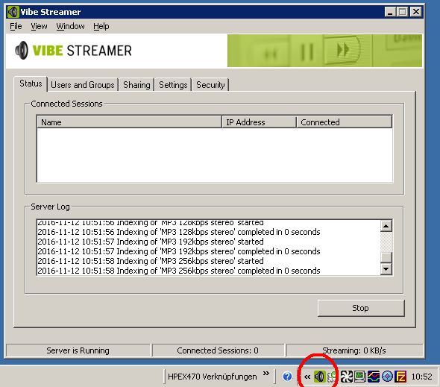Image resolution: width=440 pixels, height=387 pixels.
Task: Click the Connected column header
Action: click(344, 122)
